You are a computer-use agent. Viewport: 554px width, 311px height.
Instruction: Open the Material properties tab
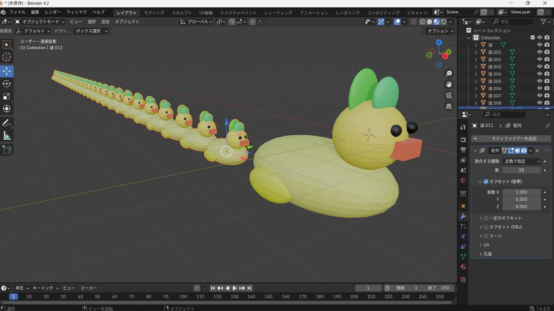point(463,267)
